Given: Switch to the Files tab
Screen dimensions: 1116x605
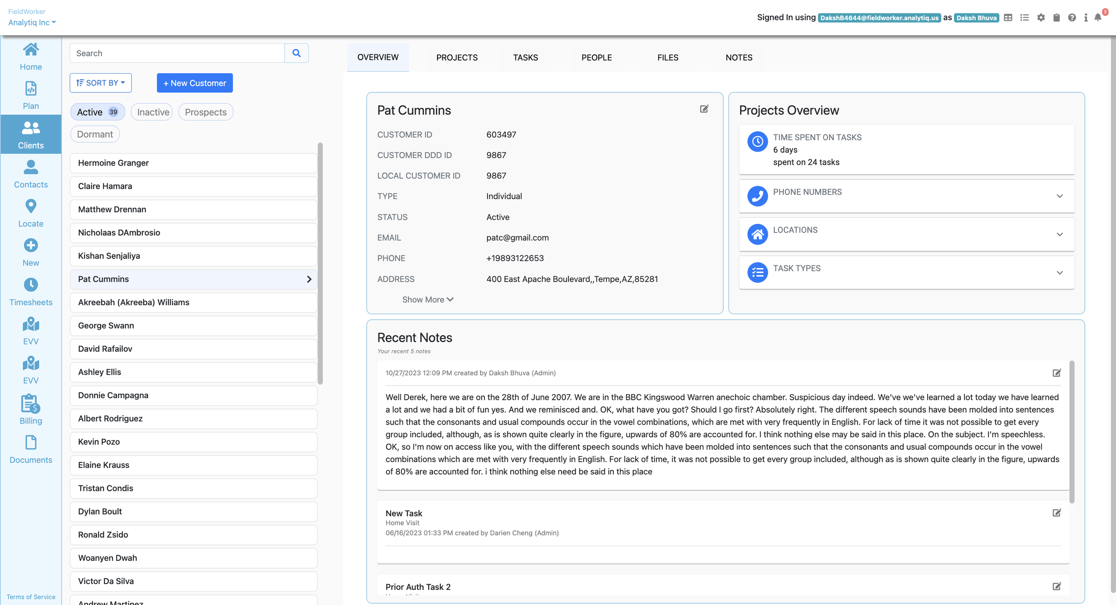Looking at the screenshot, I should tap(667, 58).
